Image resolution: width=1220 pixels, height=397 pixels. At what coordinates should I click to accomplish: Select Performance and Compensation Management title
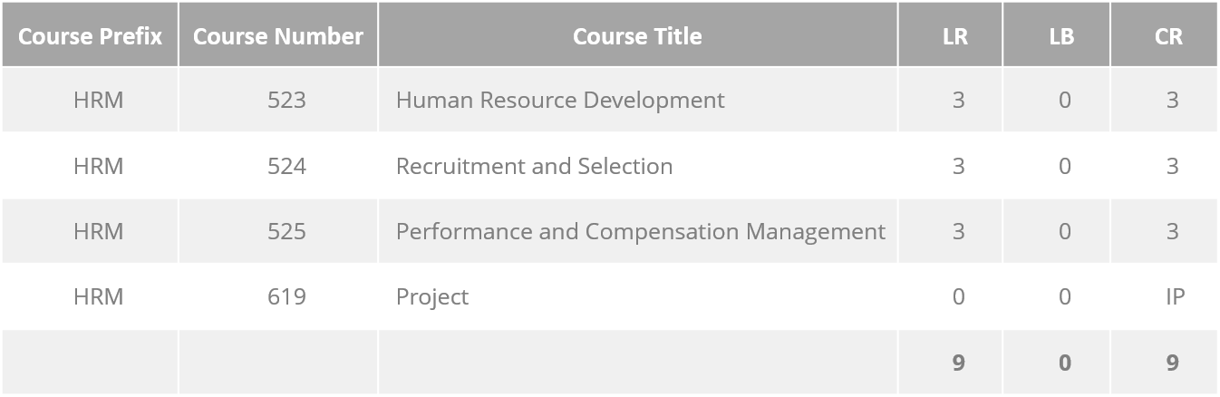641,232
